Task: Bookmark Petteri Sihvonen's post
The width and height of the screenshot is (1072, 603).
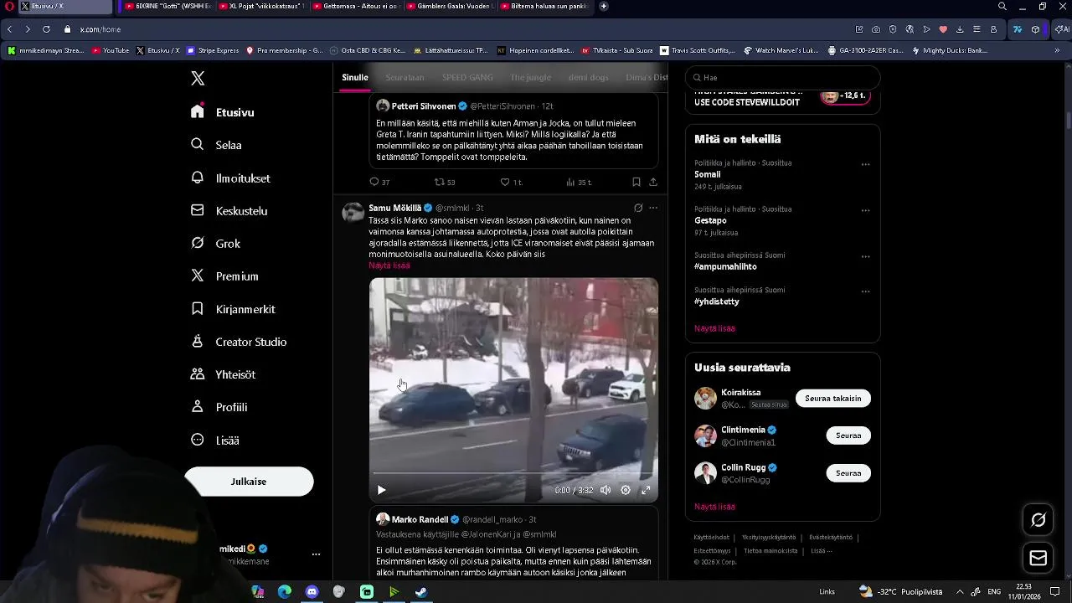Action: click(x=636, y=182)
